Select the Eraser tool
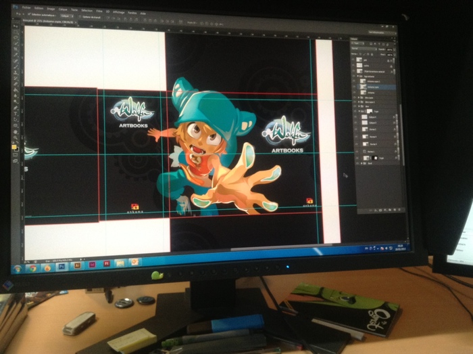The image size is (473, 354). pos(16,84)
